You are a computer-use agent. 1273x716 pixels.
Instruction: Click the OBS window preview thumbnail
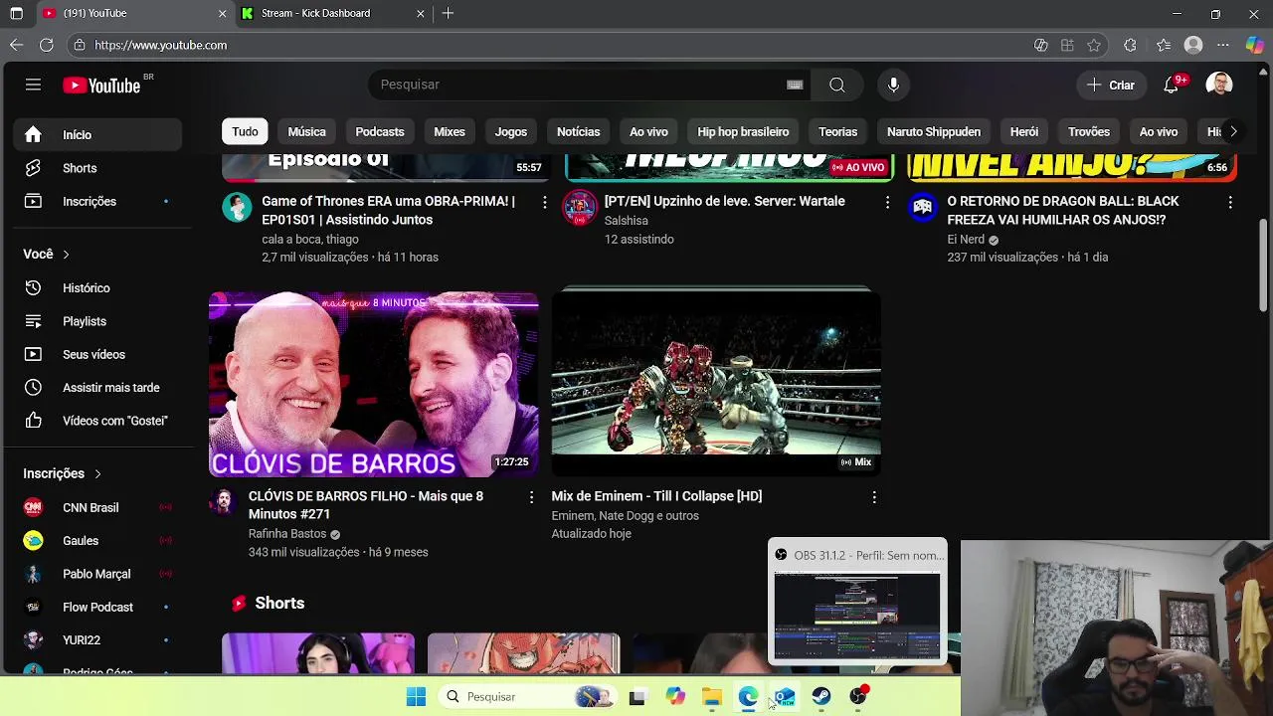(857, 616)
